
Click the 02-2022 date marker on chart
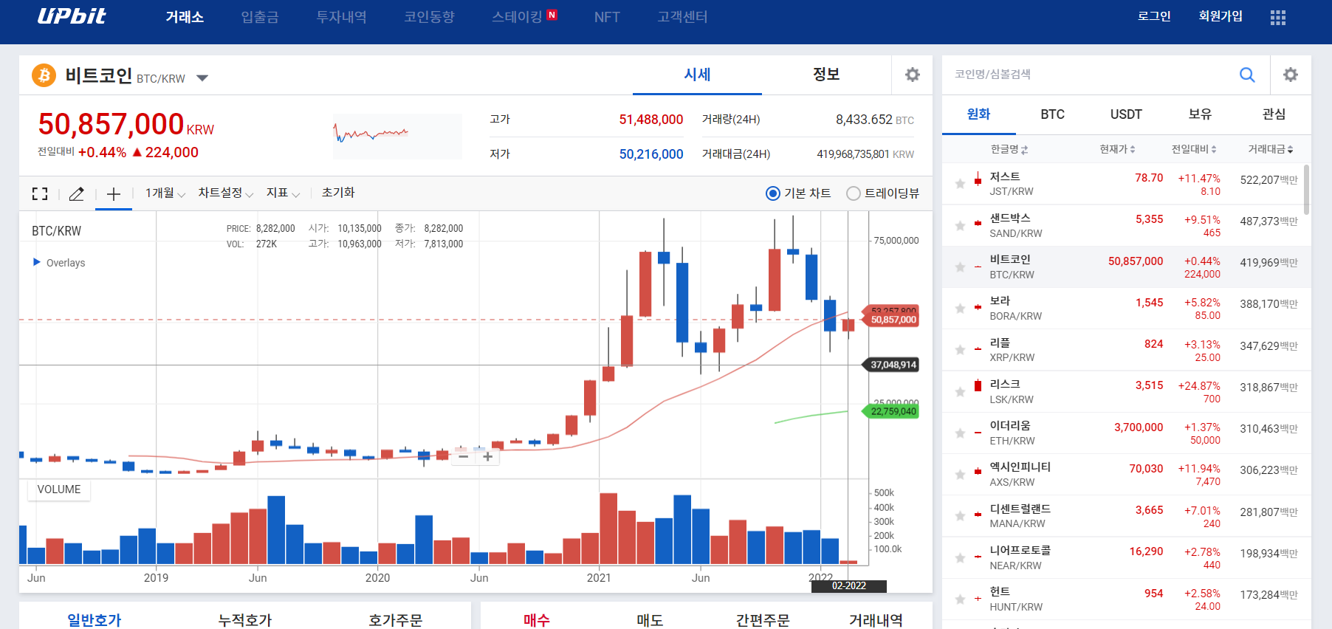coord(849,586)
